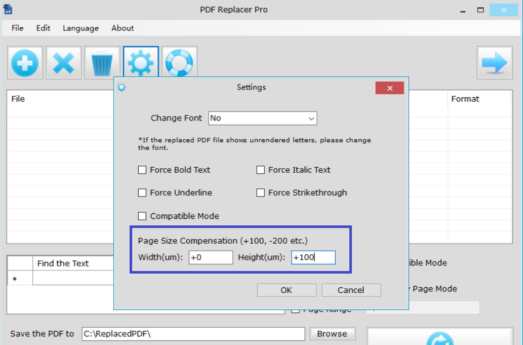Open the Language menu
This screenshot has width=523, height=345.
(81, 28)
